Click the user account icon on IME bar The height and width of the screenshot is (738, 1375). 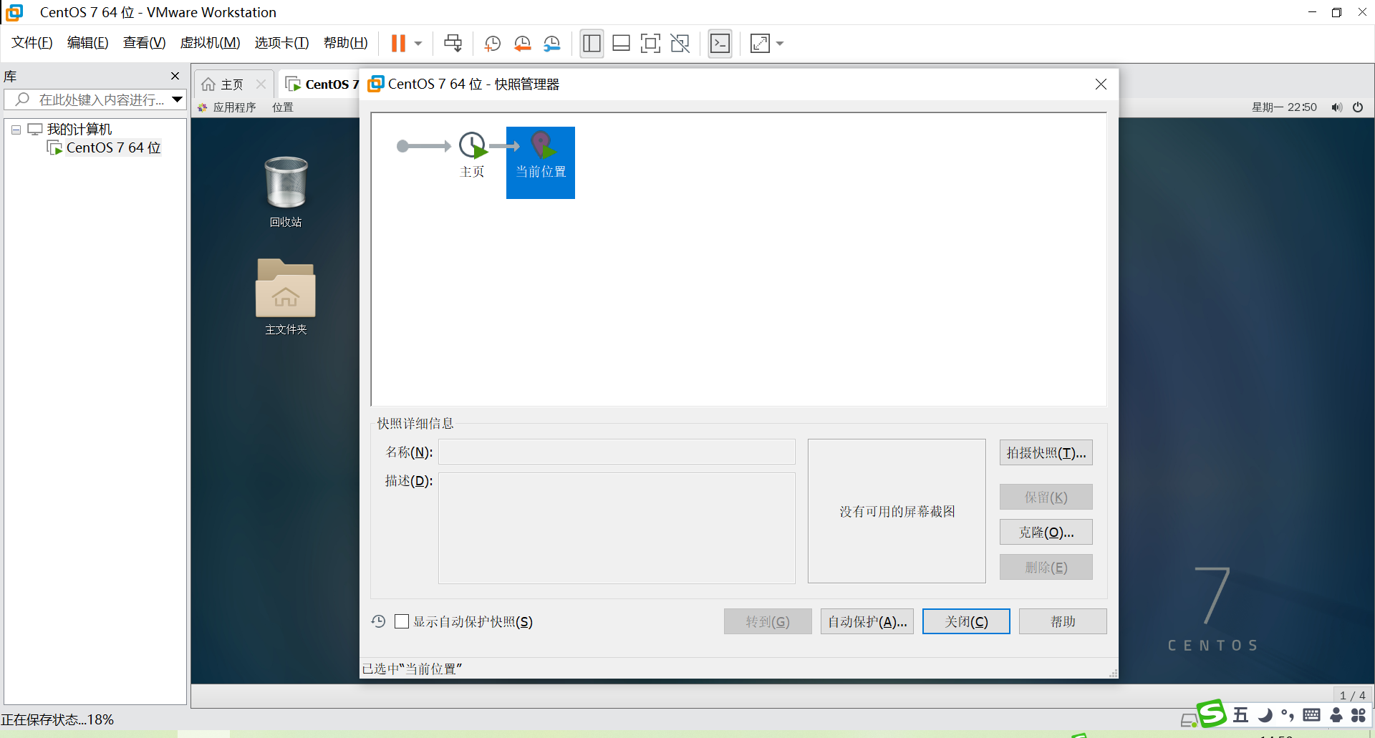point(1336,715)
